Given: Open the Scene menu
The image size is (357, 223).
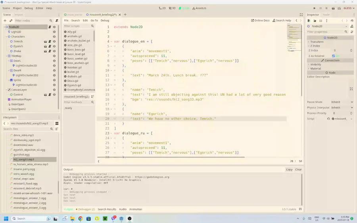Looking at the screenshot, I should [x=6, y=8].
